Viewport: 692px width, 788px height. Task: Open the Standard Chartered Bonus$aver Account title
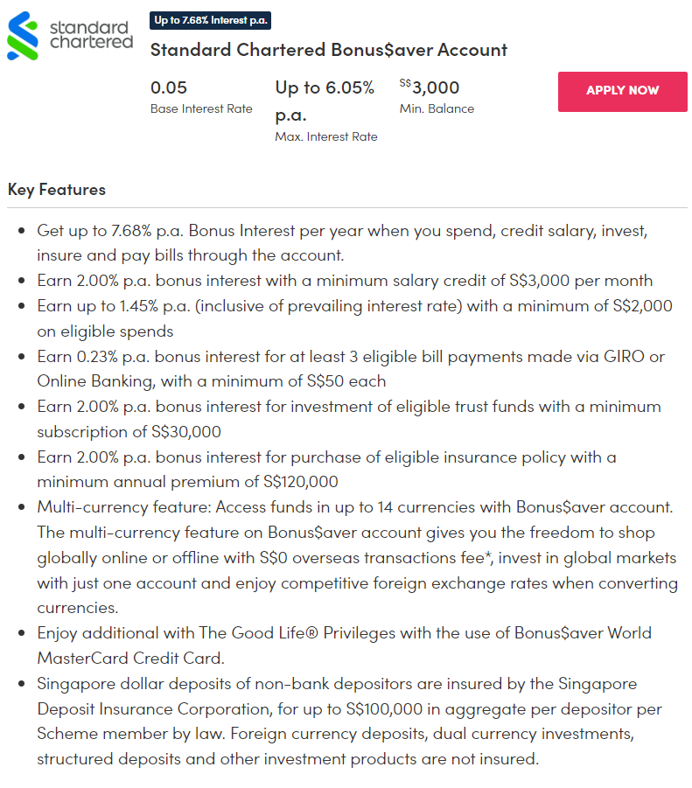tap(328, 50)
